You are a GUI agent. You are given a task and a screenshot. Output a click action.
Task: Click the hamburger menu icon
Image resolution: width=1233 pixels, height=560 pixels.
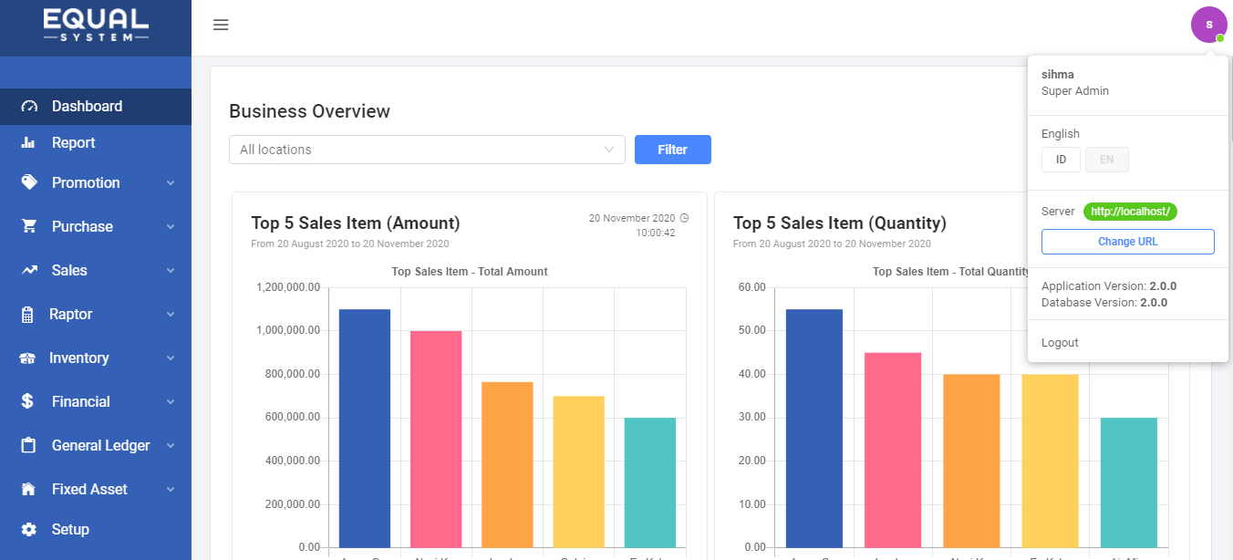221,25
